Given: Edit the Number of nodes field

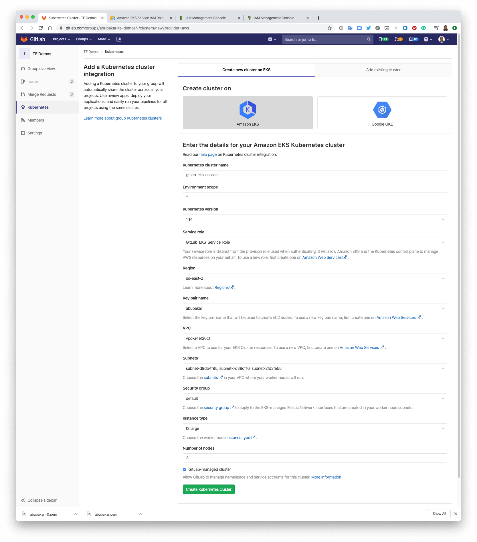Looking at the screenshot, I should click(x=315, y=458).
